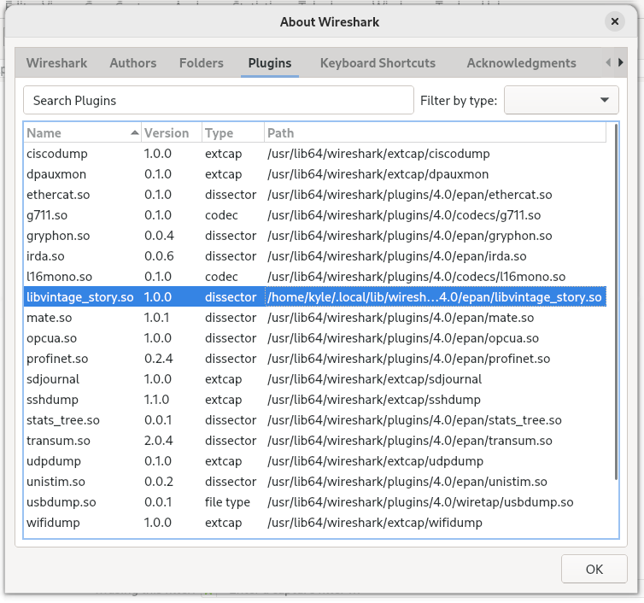Click transum.so version 2.0.4 cell
Screen dimensions: 644x603
point(172,441)
